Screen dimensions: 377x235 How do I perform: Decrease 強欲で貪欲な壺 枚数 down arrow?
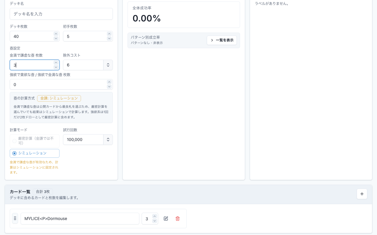(x=109, y=87)
